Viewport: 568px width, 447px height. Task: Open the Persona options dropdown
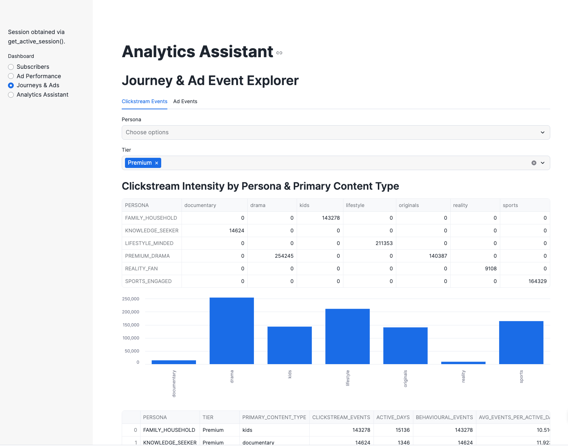(335, 132)
